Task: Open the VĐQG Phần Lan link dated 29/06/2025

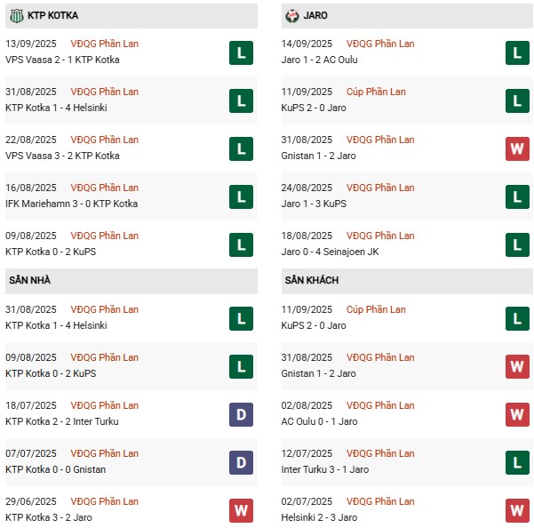Action: tap(105, 501)
